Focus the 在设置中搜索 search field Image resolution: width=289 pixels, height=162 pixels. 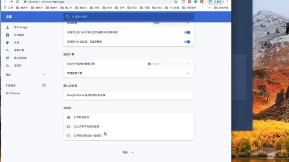click(x=129, y=17)
